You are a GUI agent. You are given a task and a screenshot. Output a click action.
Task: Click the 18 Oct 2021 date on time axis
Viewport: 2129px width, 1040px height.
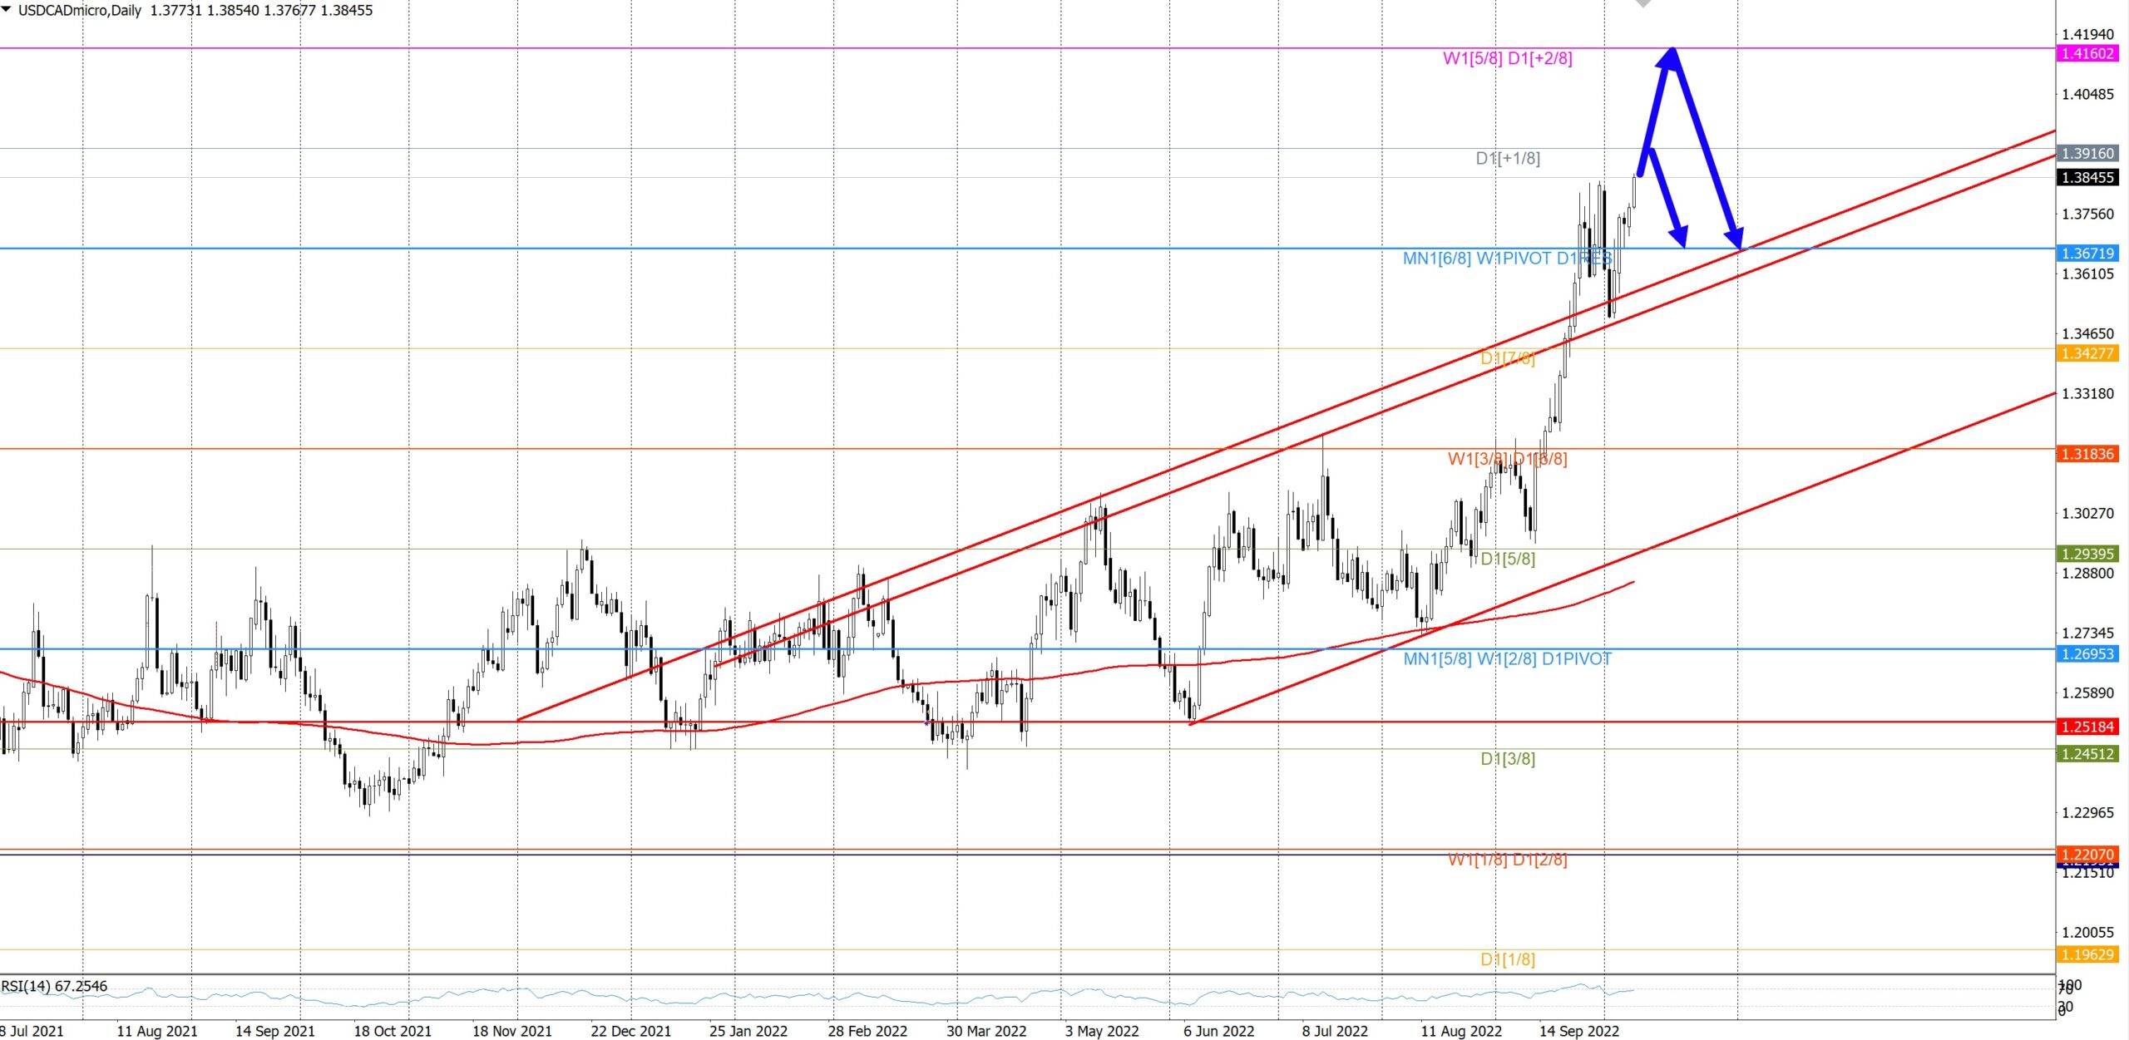393,1031
